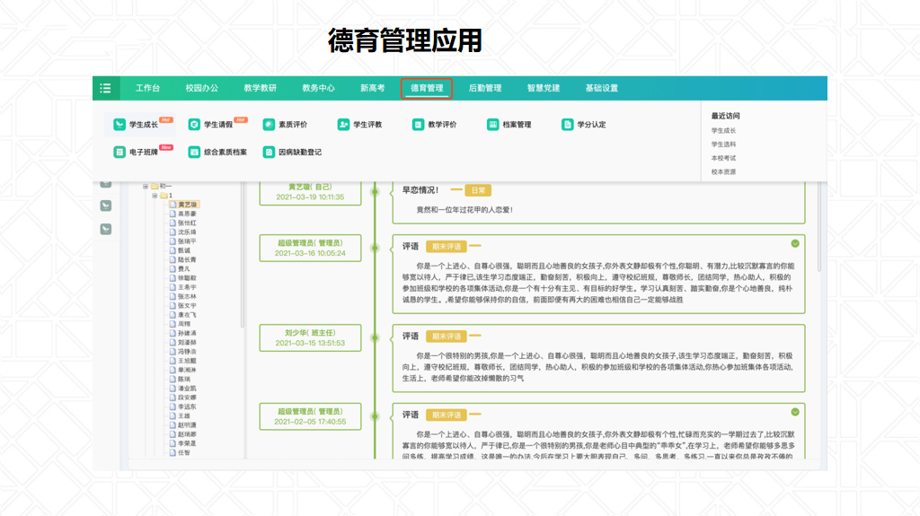Open 学生选科 from recent visits
This screenshot has width=920, height=516.
(723, 144)
